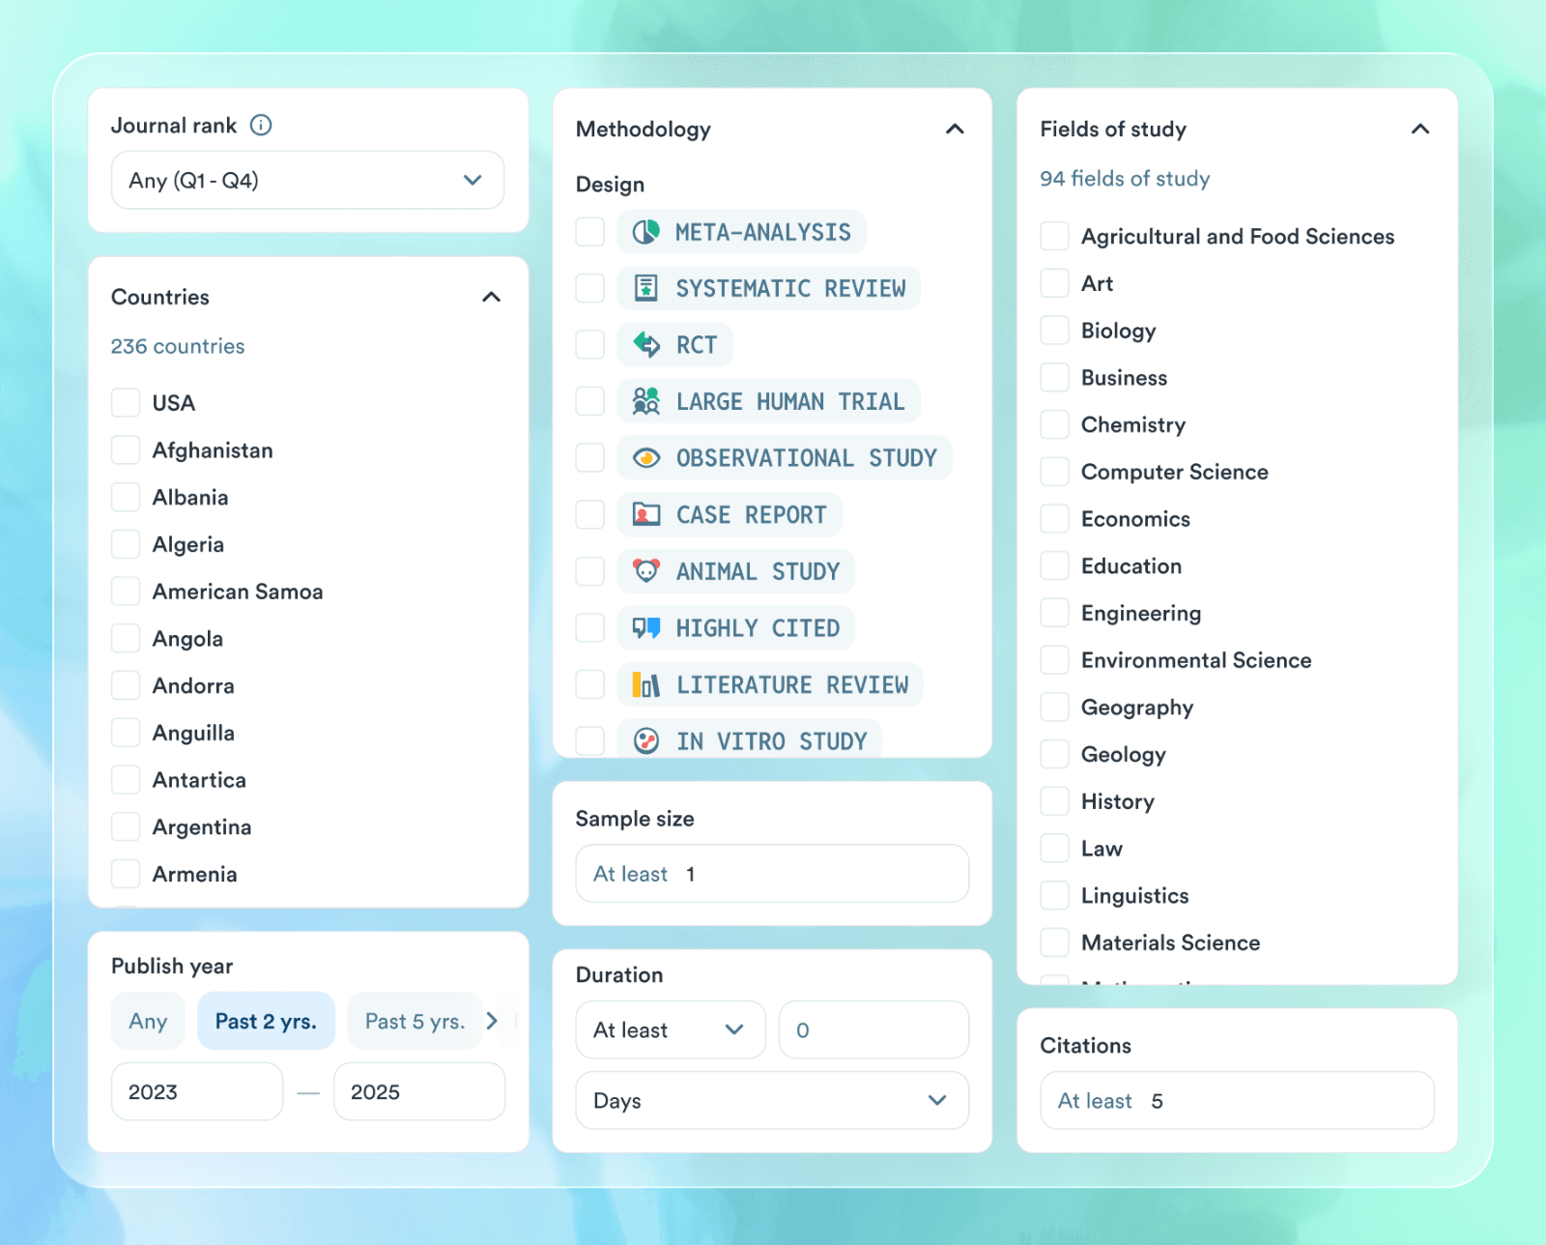Enable the Meta-Analysis design checkbox
1546x1245 pixels.
tap(589, 232)
